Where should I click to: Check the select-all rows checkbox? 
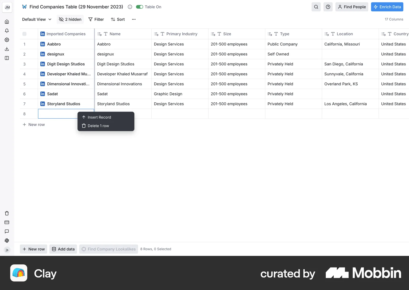[x=24, y=34]
